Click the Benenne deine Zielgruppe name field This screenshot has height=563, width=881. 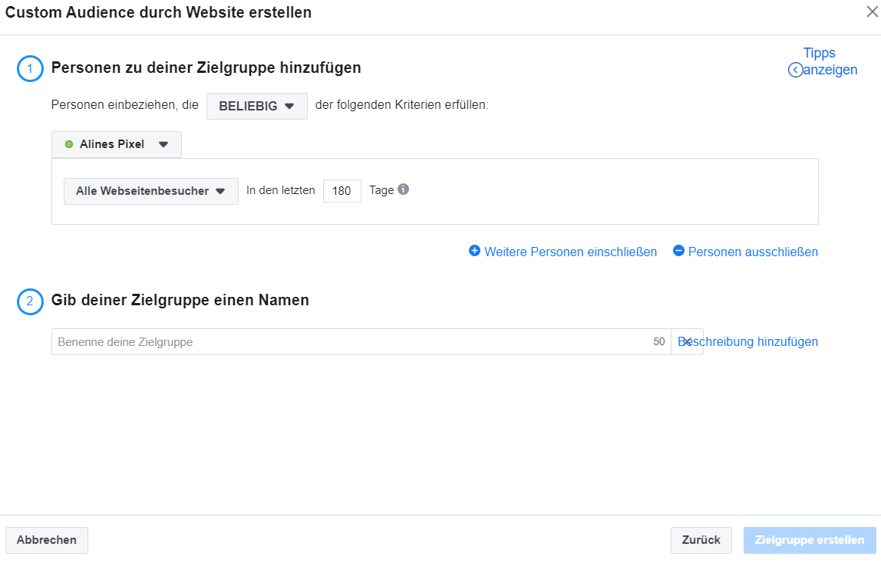[361, 342]
